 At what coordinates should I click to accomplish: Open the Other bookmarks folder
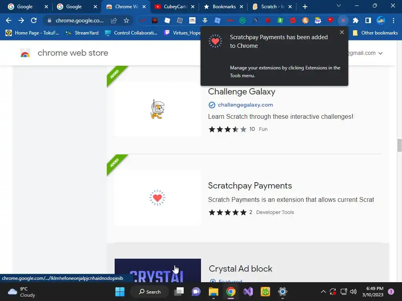pyautogui.click(x=375, y=33)
